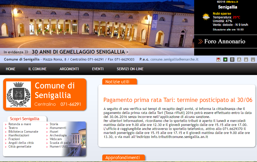Click the green circle accessibility icon
The image size is (257, 162).
[225, 60]
